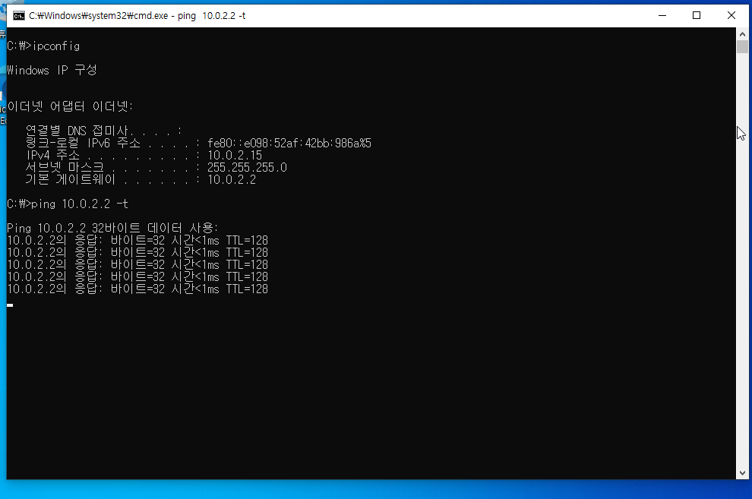Click the 'Windows IP 구성' heading
The height and width of the screenshot is (499, 752).
[x=52, y=71]
